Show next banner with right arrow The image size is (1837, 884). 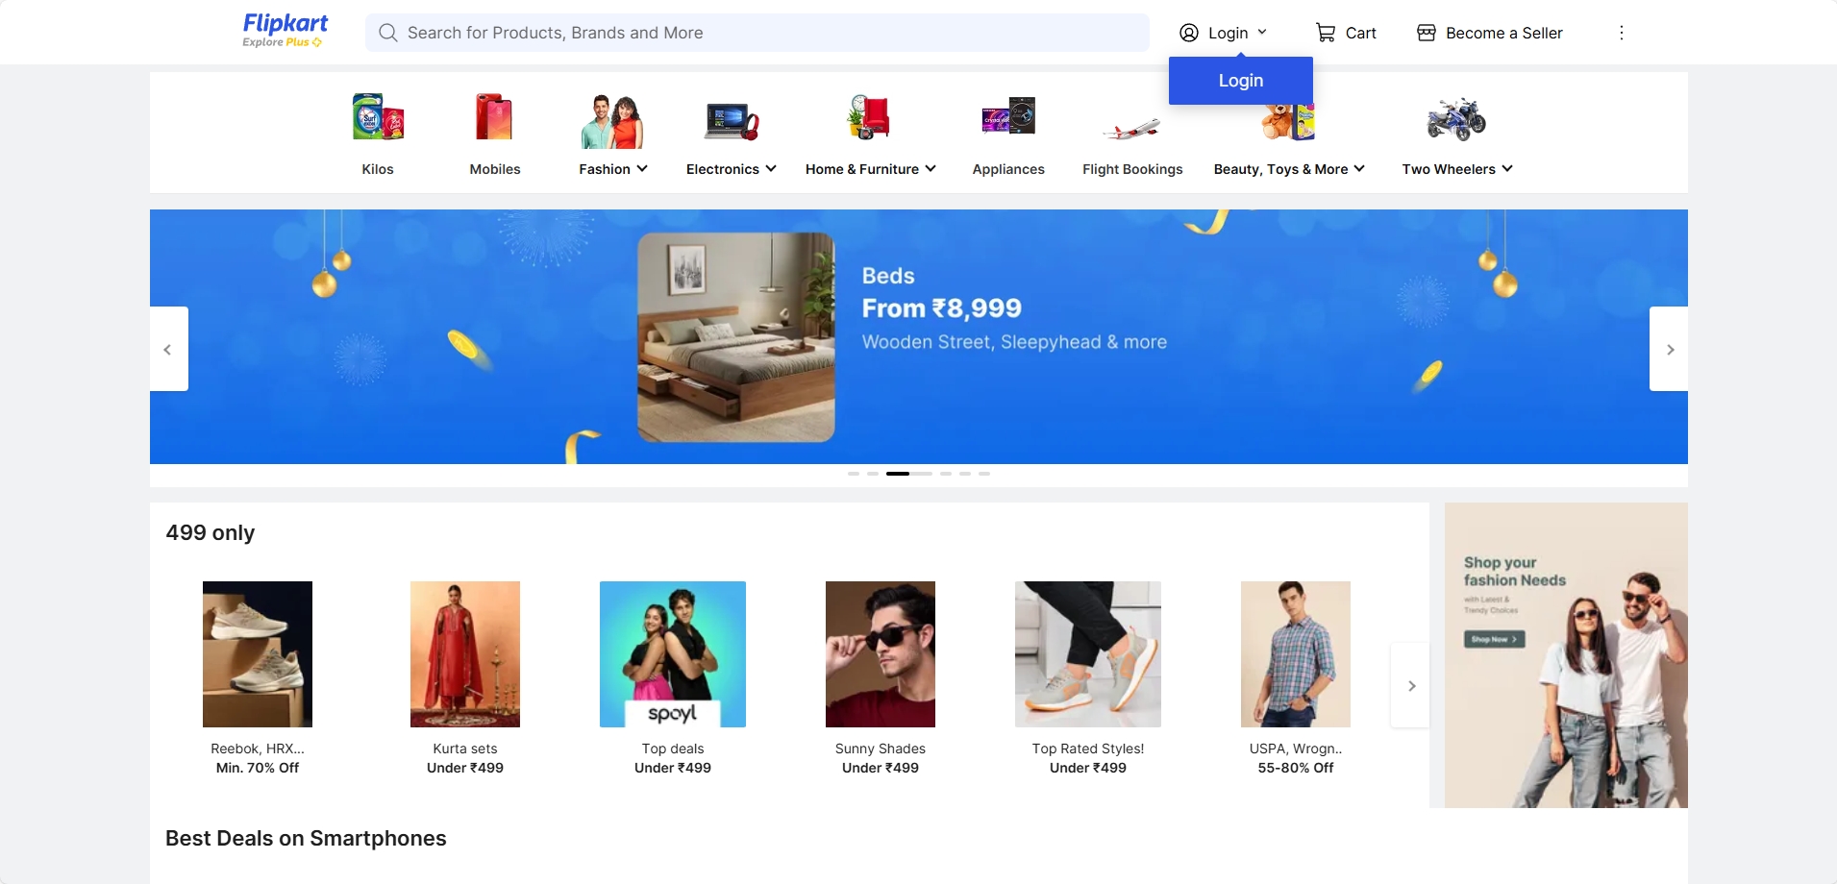point(1670,349)
